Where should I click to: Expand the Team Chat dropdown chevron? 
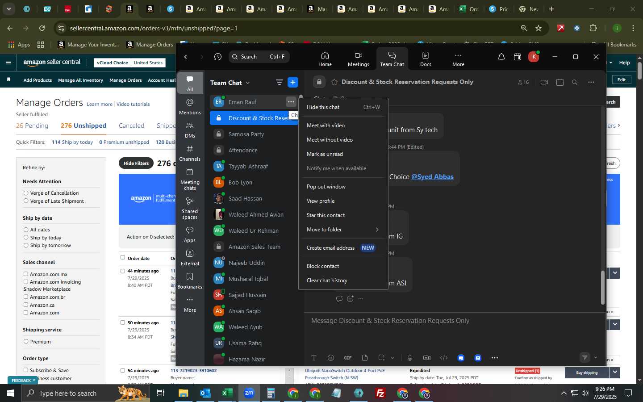[x=248, y=83]
